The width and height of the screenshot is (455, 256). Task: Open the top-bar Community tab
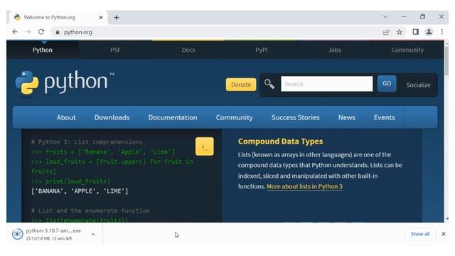[x=407, y=50]
